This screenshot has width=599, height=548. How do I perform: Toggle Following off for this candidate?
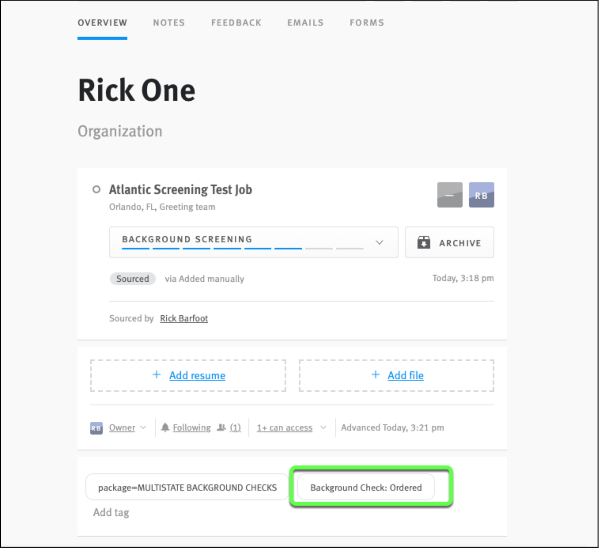(191, 427)
